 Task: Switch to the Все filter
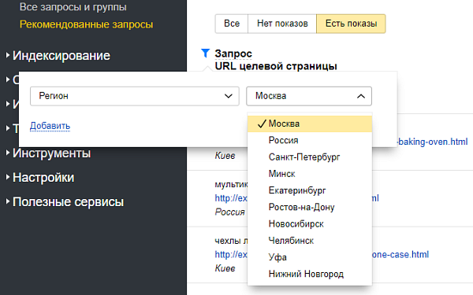coord(232,24)
